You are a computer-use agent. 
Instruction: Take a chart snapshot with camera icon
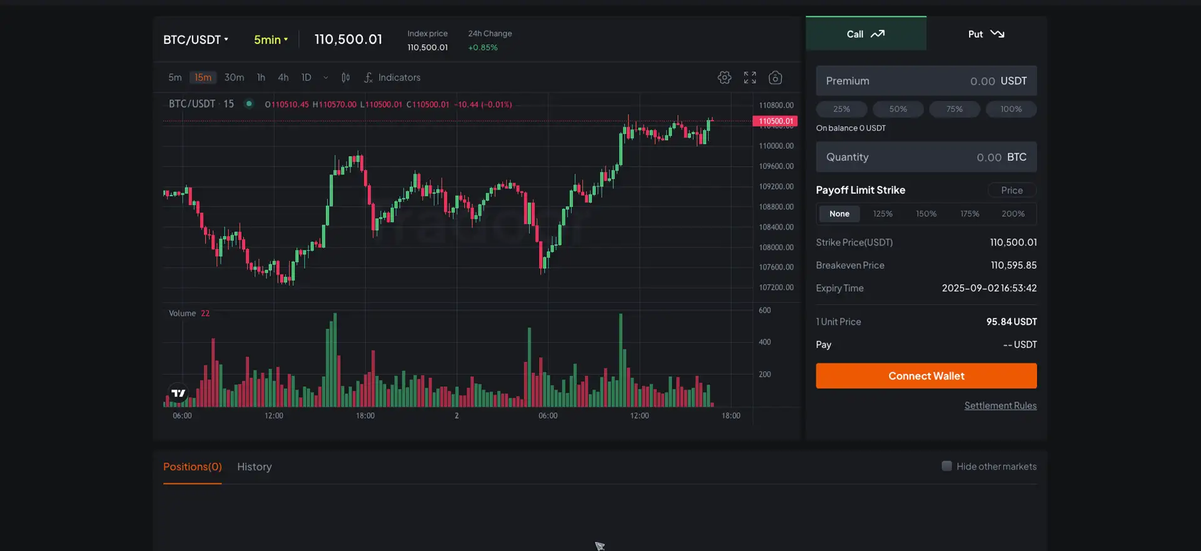[775, 78]
